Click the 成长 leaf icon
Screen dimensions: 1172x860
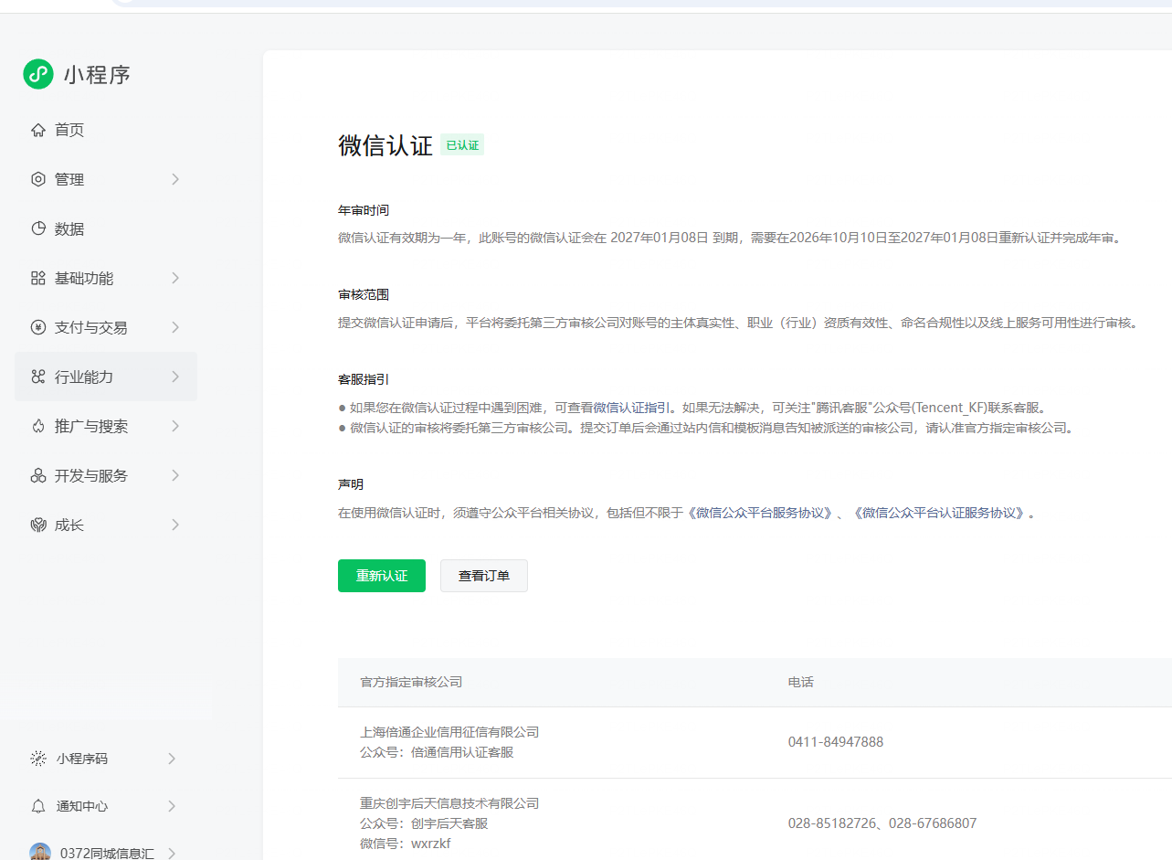[38, 525]
